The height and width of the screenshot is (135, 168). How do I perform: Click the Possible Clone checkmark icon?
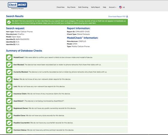click(x=9, y=115)
